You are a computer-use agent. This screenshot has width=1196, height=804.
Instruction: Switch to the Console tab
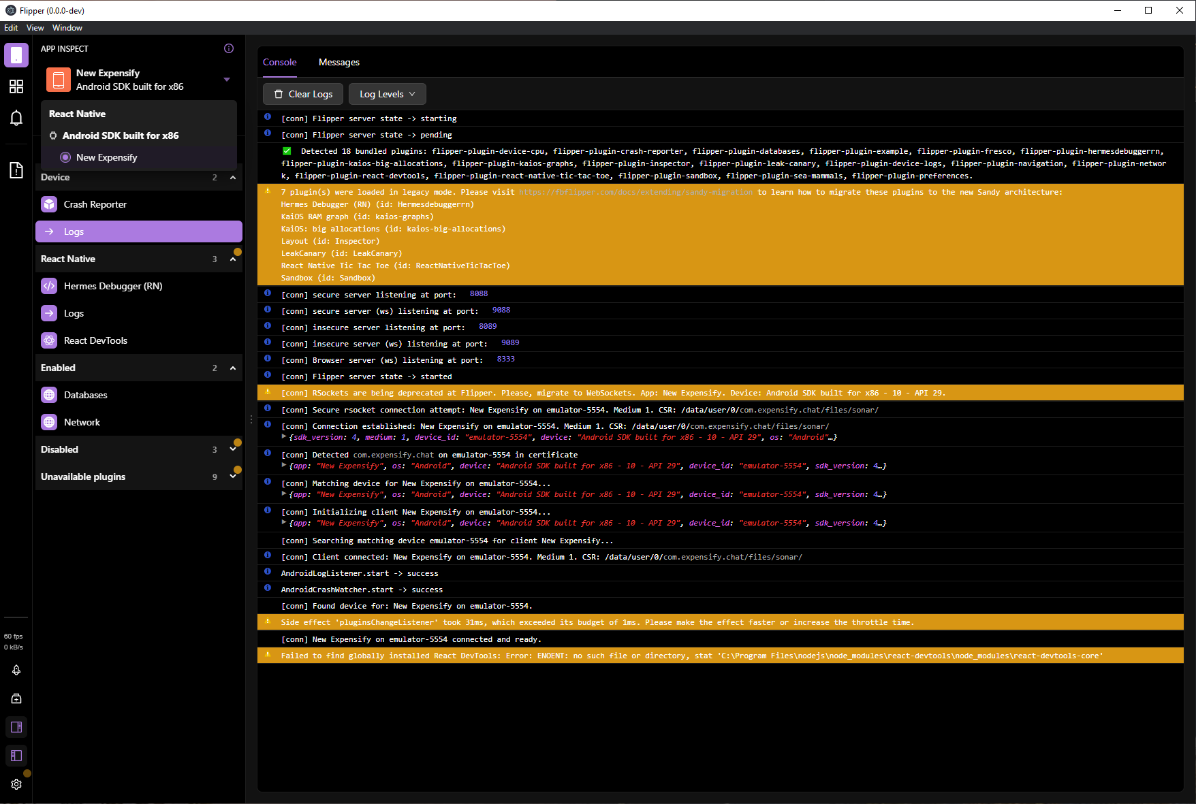pos(280,62)
